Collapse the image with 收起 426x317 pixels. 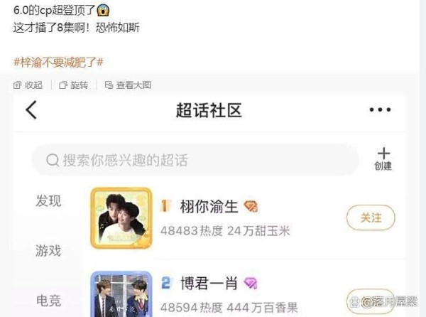tap(28, 85)
